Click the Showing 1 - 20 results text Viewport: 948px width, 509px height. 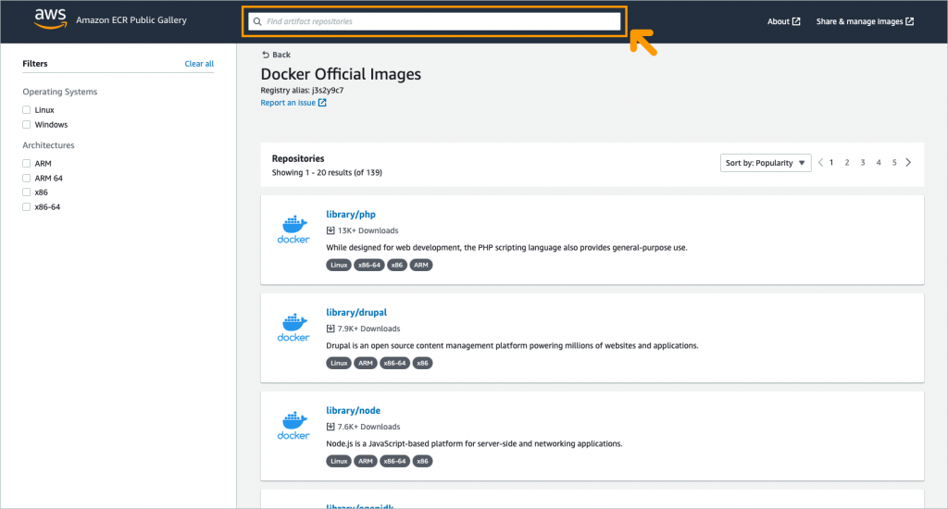(327, 172)
